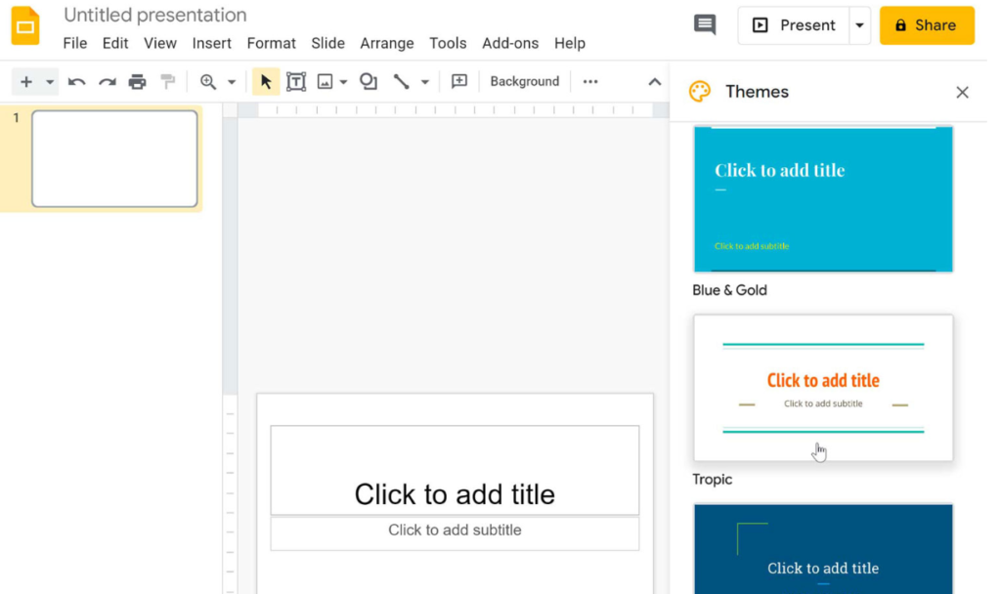Open the Add-ons menu
Image resolution: width=1001 pixels, height=594 pixels.
pyautogui.click(x=509, y=43)
